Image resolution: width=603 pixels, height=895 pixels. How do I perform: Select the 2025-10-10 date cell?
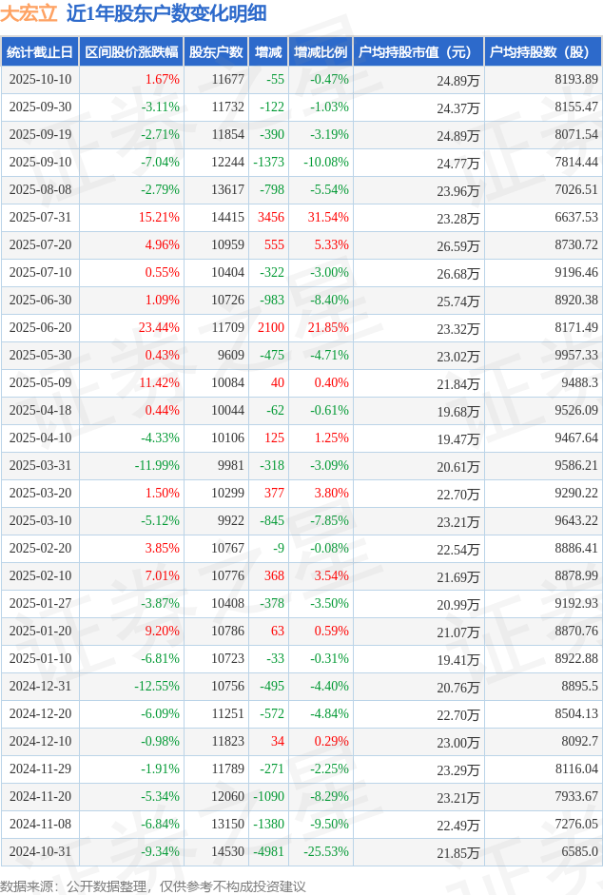[x=40, y=80]
